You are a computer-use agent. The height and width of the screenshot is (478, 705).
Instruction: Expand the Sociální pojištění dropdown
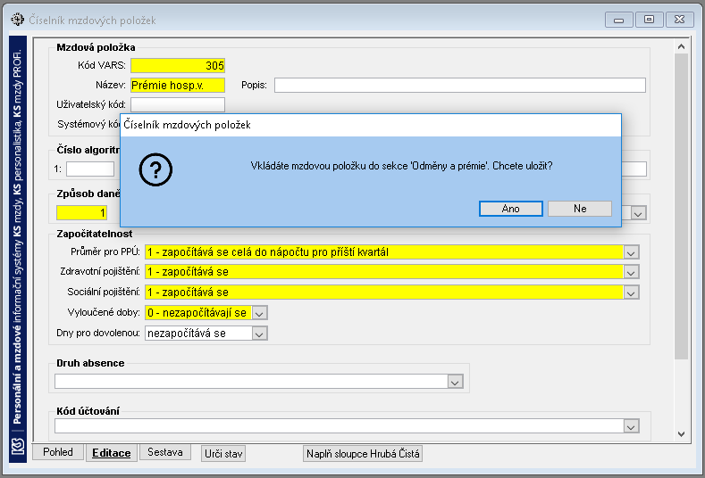[x=631, y=293]
